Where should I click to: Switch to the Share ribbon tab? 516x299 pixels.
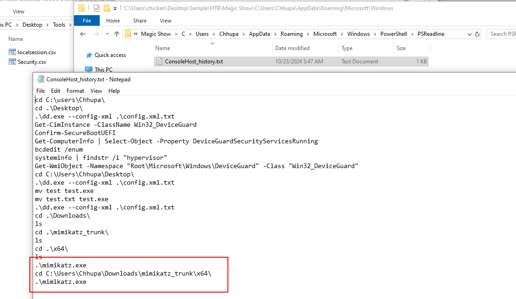tap(140, 21)
